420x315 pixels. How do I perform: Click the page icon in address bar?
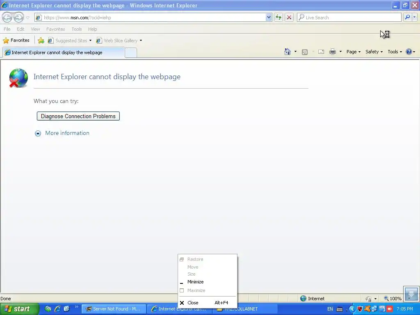point(39,17)
